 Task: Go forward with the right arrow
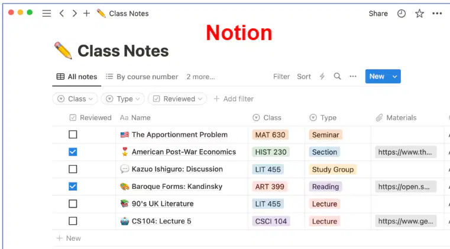75,13
